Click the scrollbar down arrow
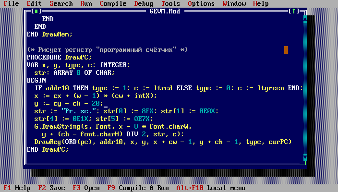 (304, 157)
